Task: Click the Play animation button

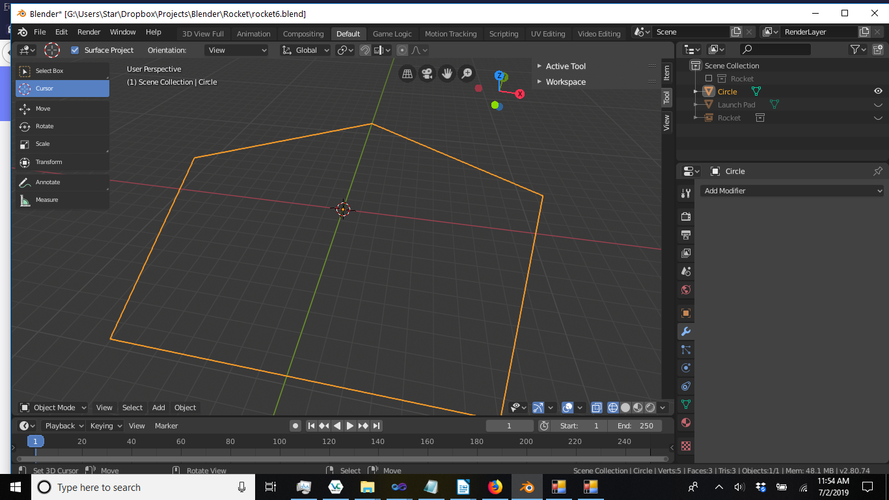Action: tap(350, 426)
